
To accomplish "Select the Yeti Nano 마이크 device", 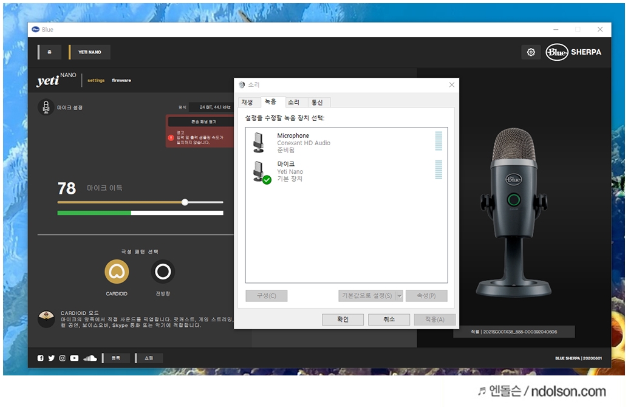I will click(x=346, y=171).
